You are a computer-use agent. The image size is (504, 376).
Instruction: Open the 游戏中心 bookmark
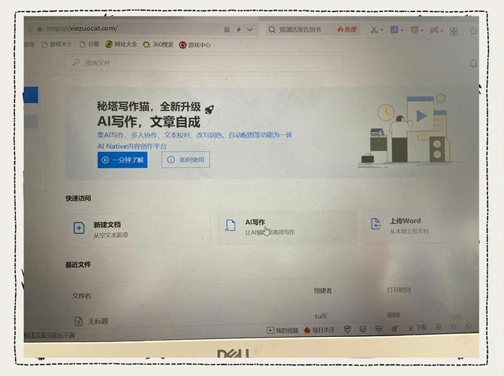pyautogui.click(x=195, y=45)
